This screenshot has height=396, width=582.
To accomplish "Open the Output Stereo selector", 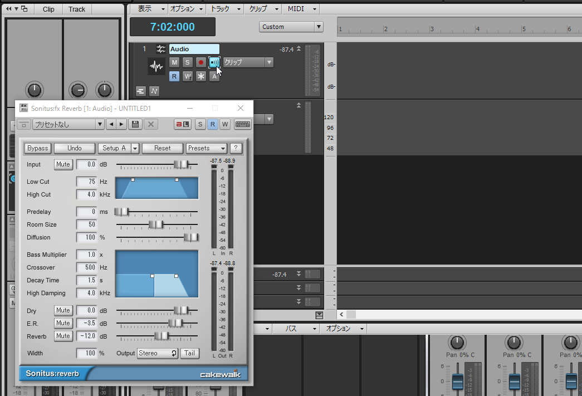I will tap(158, 353).
